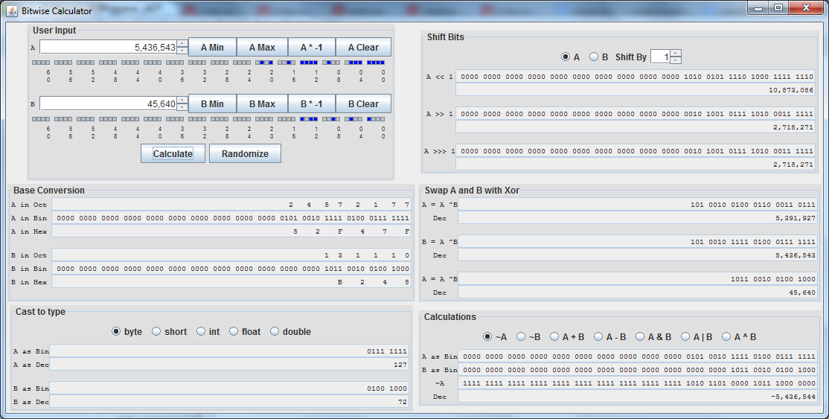The image size is (829, 419).
Task: Clear value B with B Clear
Action: (363, 104)
